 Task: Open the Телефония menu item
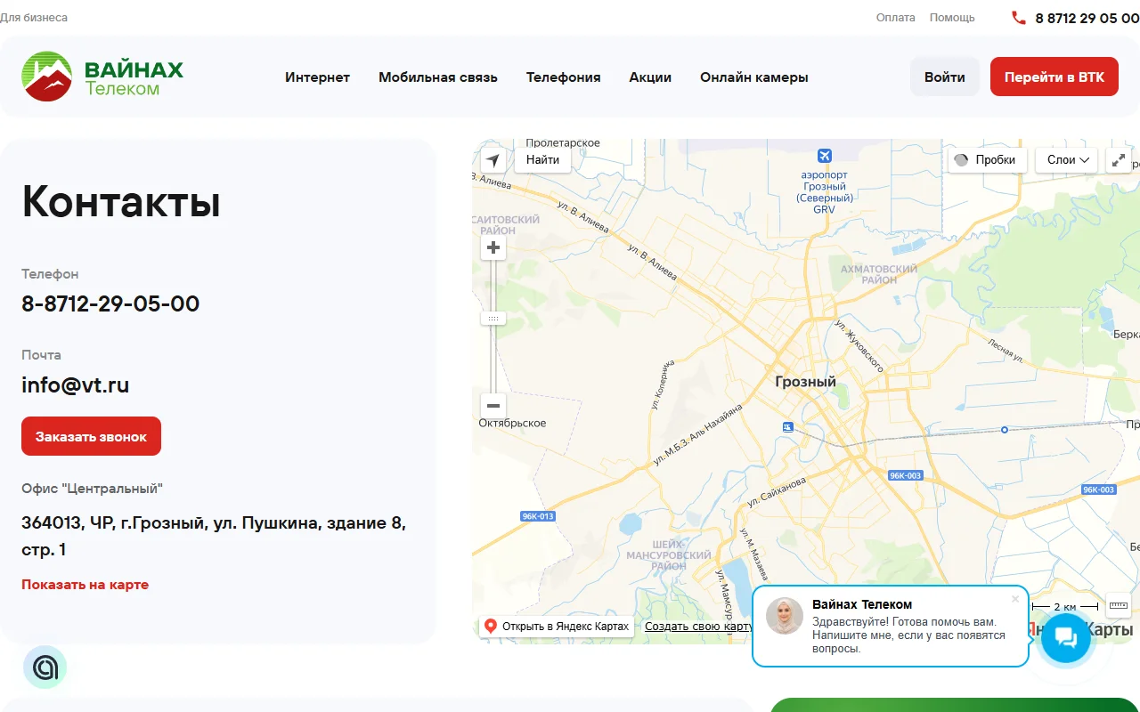(563, 77)
